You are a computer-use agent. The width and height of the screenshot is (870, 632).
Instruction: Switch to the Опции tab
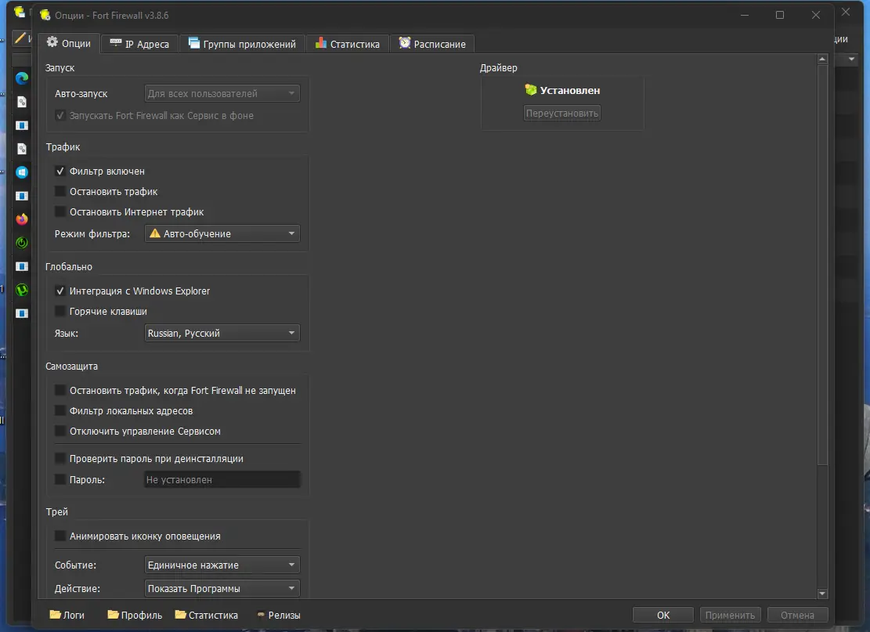point(69,43)
